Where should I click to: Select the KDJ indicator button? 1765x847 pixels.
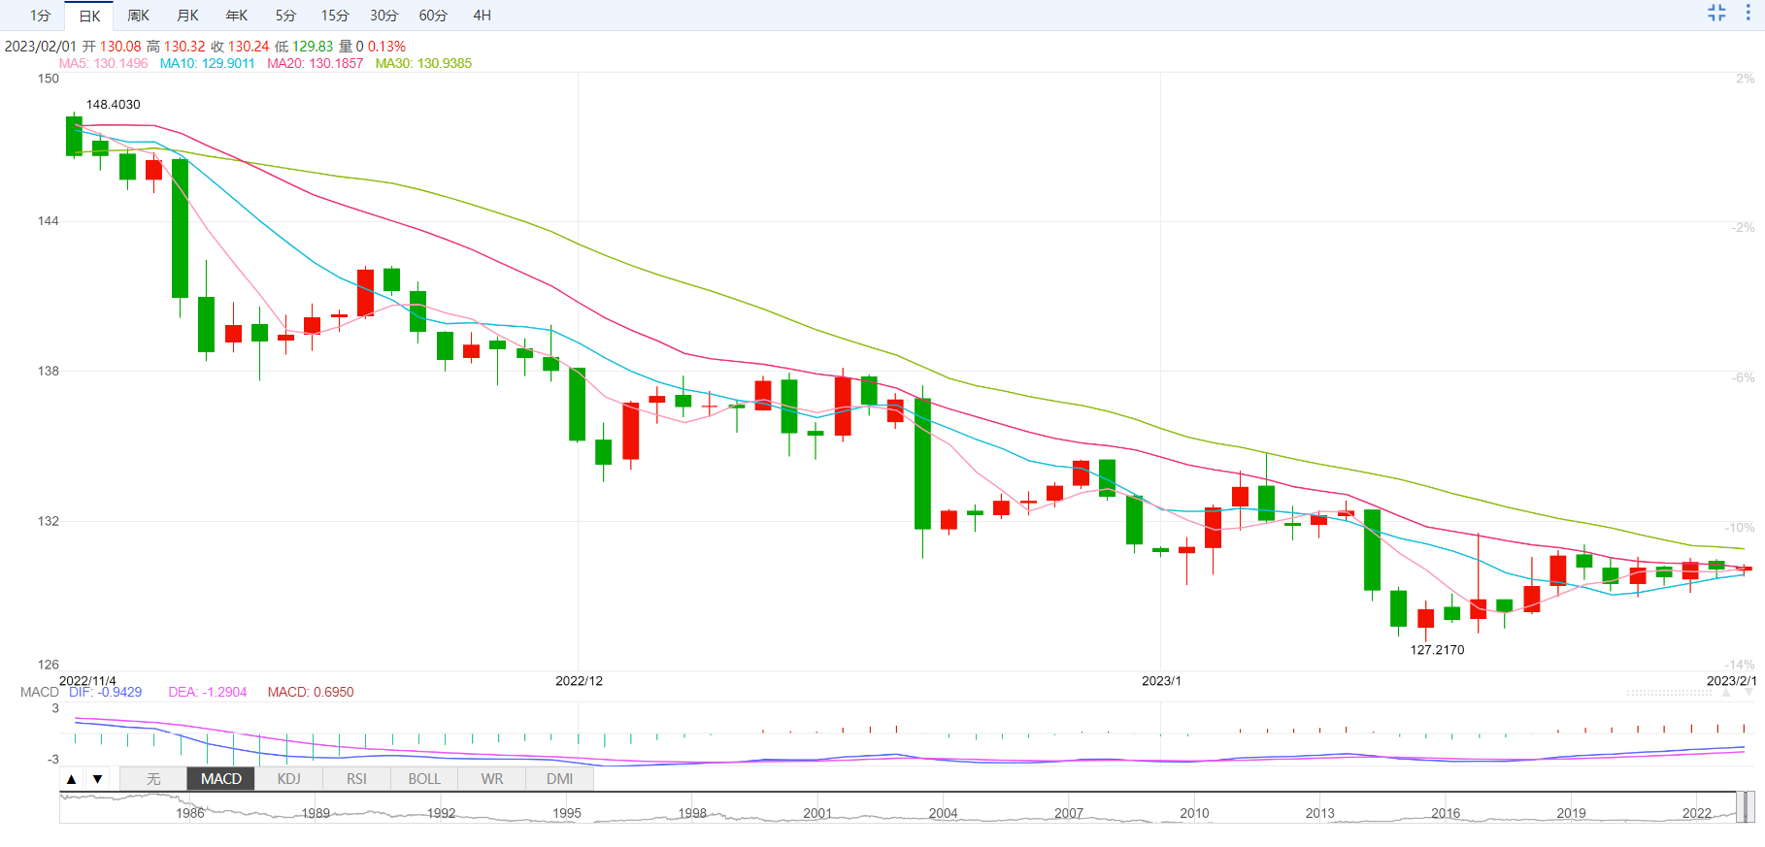coord(288,778)
